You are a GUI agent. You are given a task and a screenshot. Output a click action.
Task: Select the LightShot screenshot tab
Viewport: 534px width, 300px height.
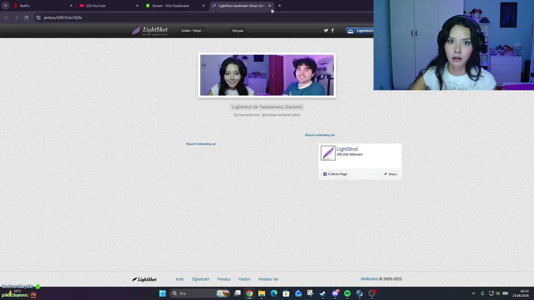[242, 6]
